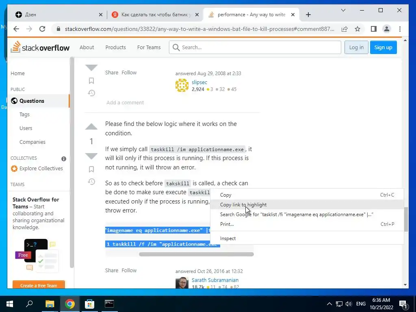Open Sarath Subramanian's profile link
This screenshot has height=312, width=416.
point(215,280)
